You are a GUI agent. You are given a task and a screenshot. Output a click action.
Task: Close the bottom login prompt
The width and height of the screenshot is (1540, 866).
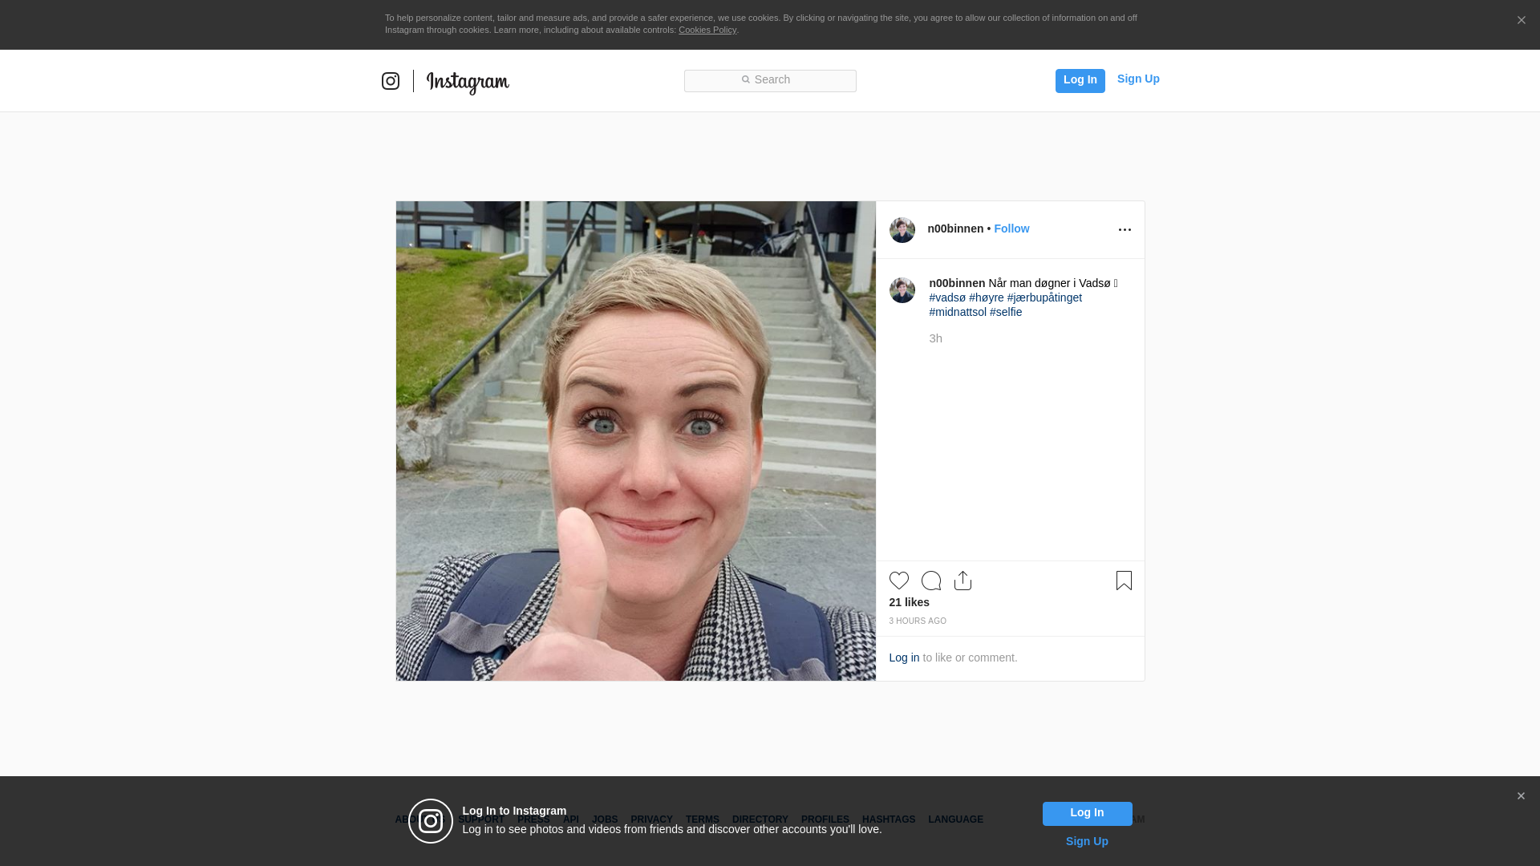(1521, 796)
